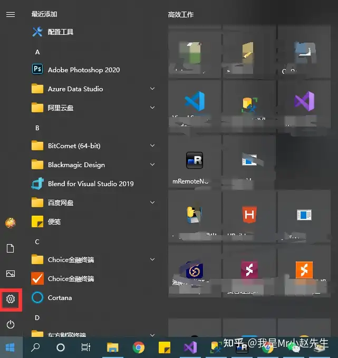Click the letter A group header
338x358 pixels.
(x=37, y=52)
